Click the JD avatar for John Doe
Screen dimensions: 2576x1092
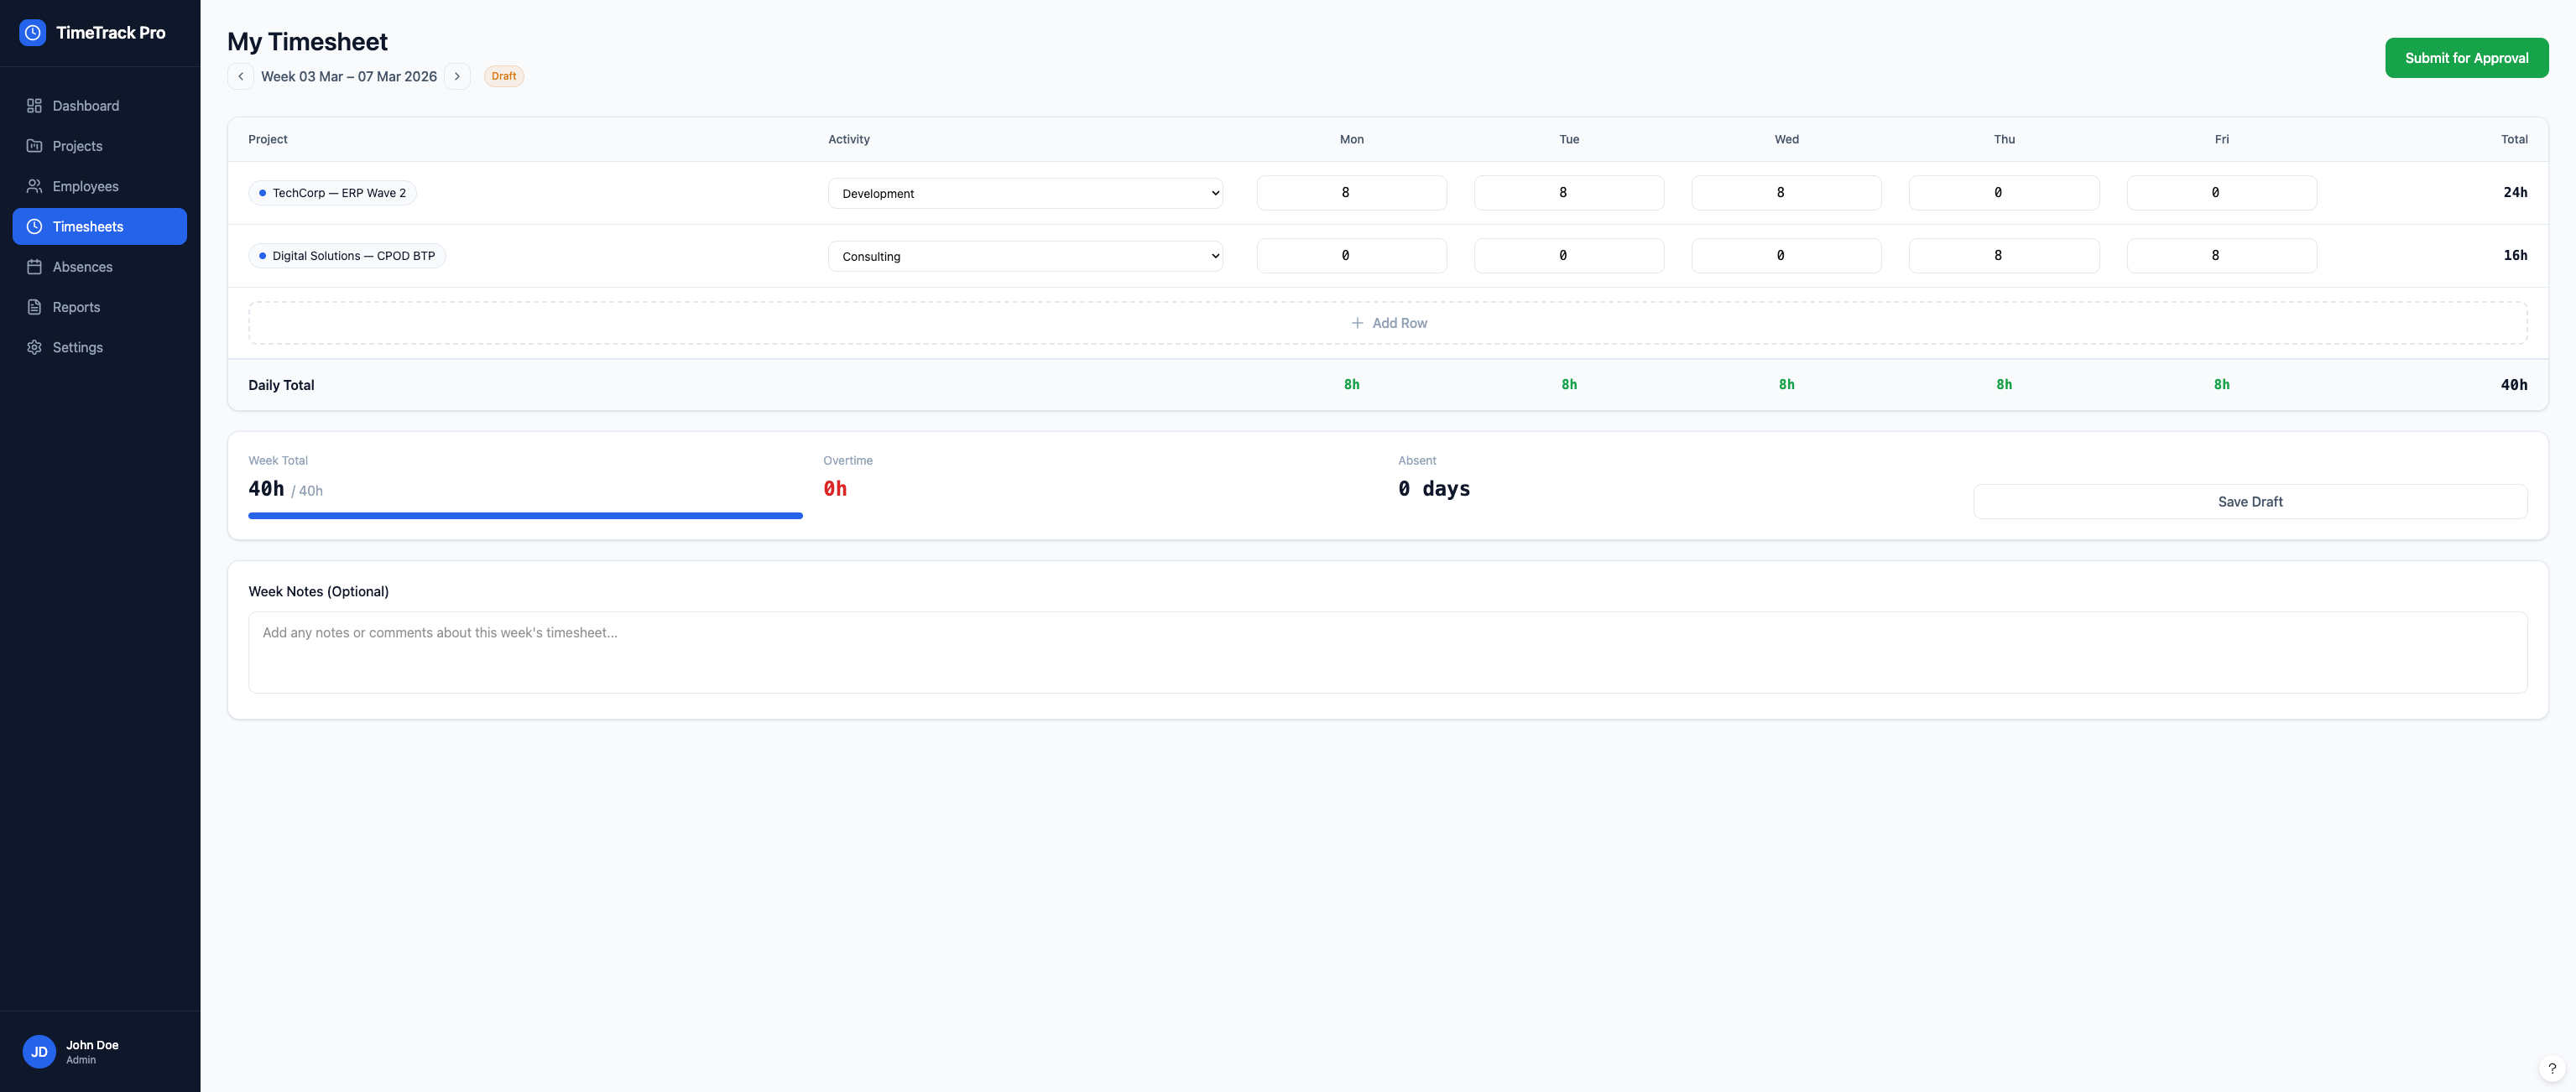pyautogui.click(x=39, y=1051)
